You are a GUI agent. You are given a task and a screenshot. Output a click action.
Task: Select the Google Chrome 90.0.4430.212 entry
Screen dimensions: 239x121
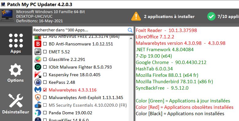coord(171,62)
